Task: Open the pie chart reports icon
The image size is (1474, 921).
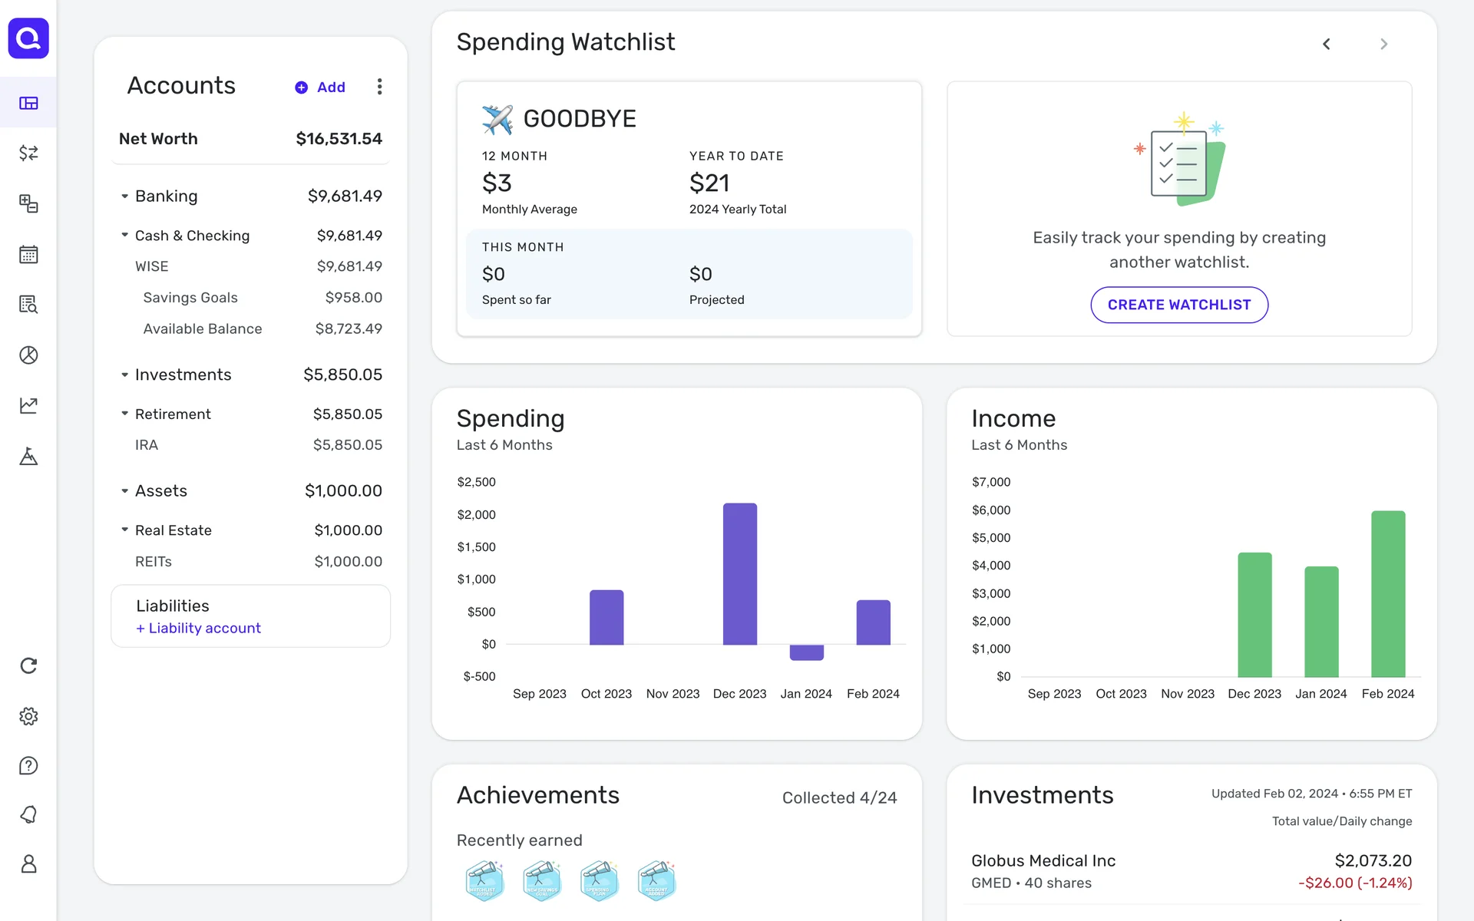Action: click(x=28, y=355)
